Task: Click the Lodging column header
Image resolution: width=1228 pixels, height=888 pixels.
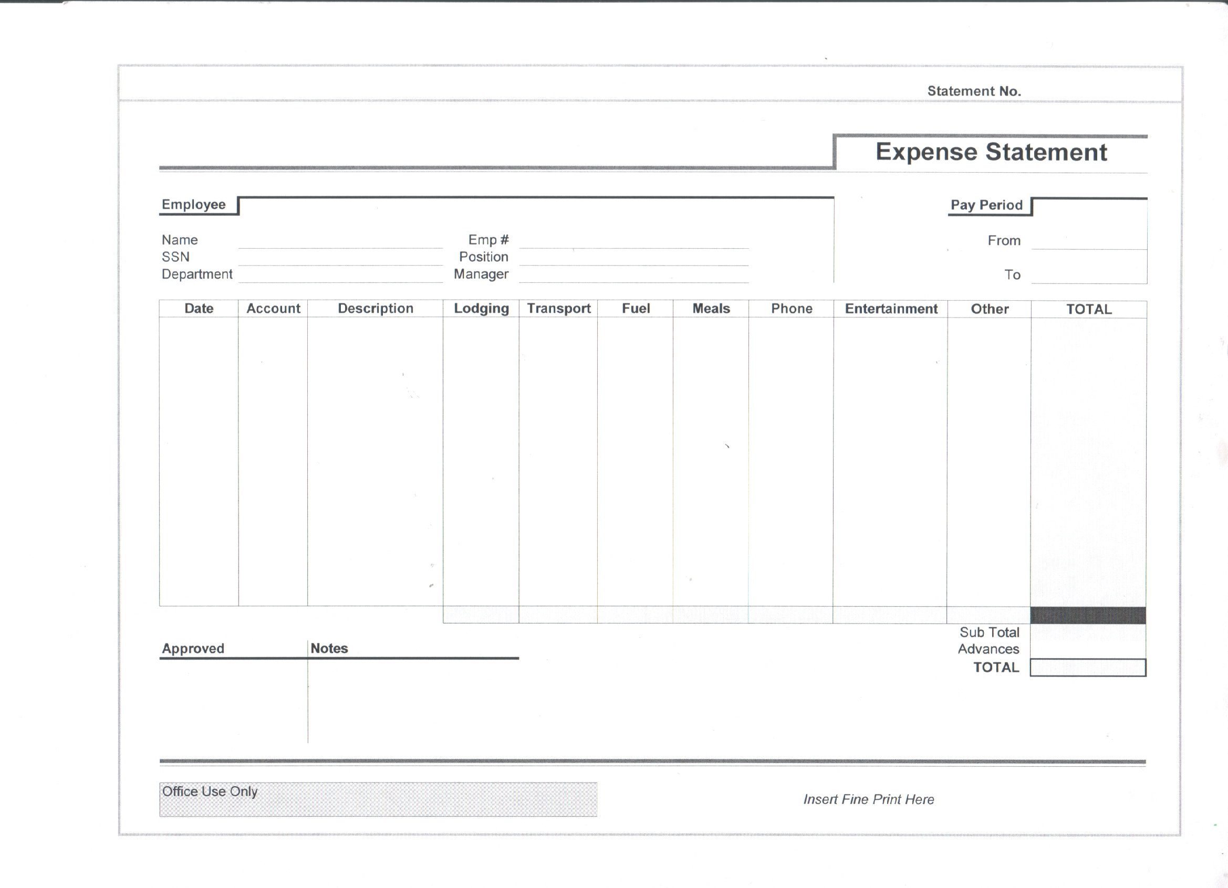Action: click(481, 309)
